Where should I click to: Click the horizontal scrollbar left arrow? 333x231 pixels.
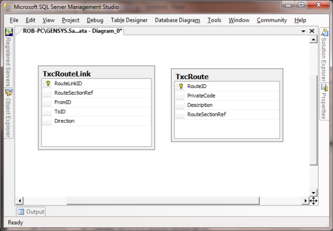pyautogui.click(x=19, y=201)
